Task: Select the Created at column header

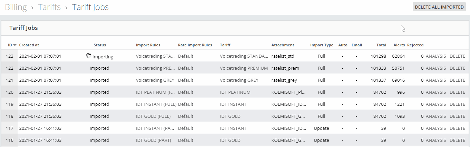Action: [29, 45]
